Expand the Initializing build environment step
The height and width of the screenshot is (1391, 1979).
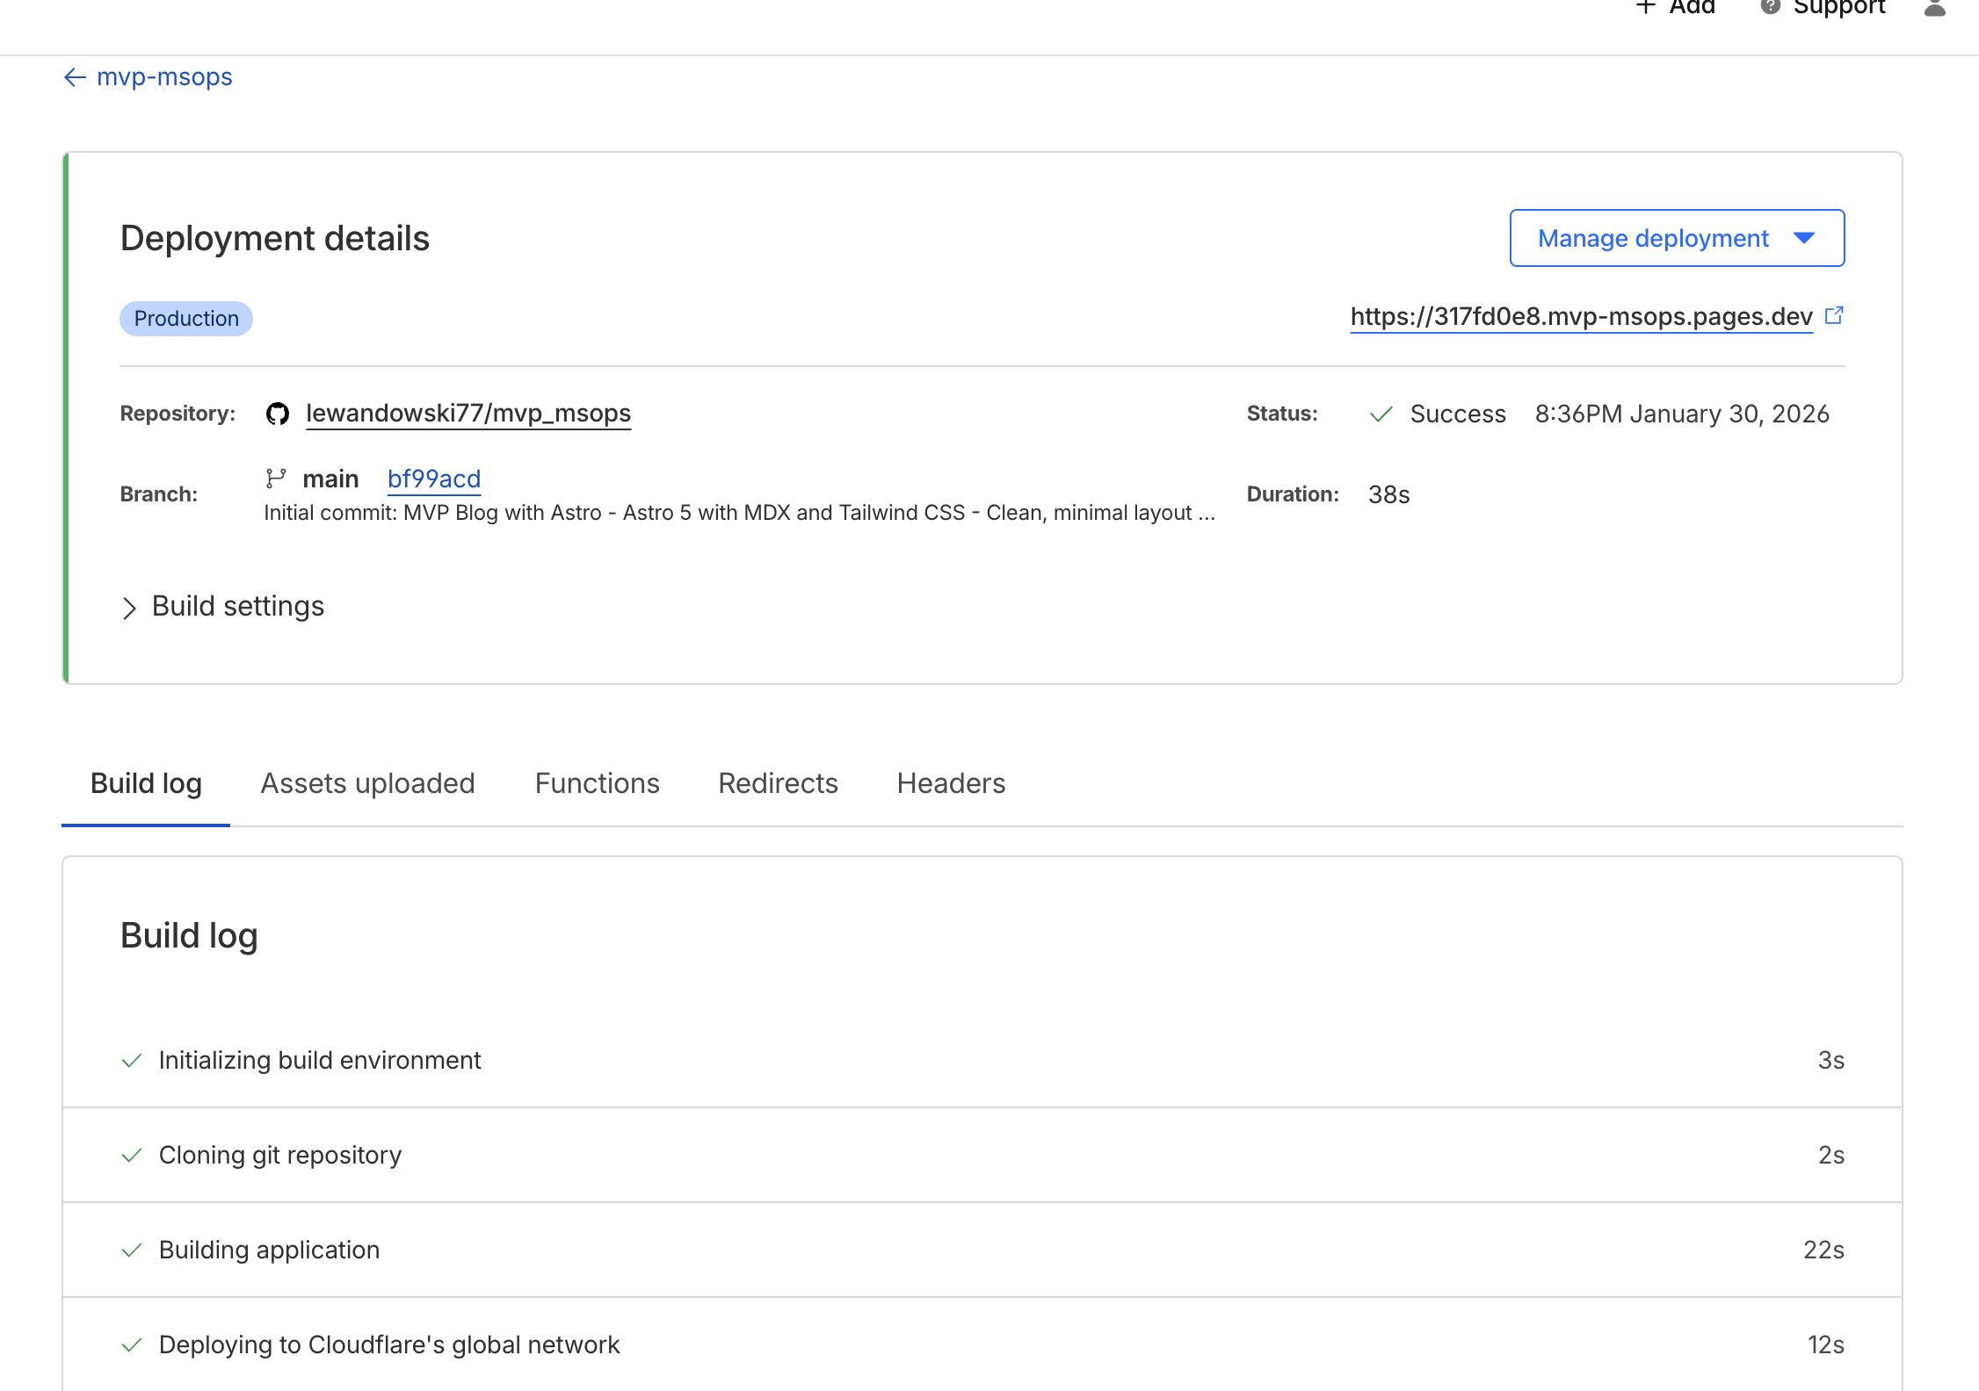coord(320,1061)
